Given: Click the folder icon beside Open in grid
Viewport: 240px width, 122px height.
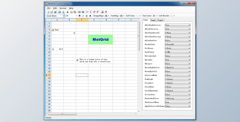Looking at the screenshot, I should tap(53, 30).
